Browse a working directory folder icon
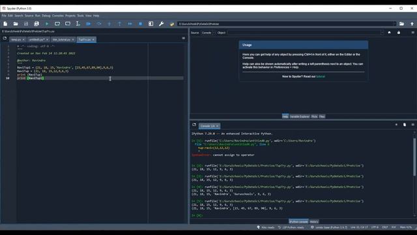 pos(401,23)
